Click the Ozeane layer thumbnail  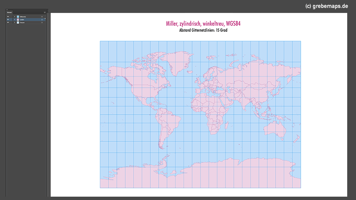18,22
